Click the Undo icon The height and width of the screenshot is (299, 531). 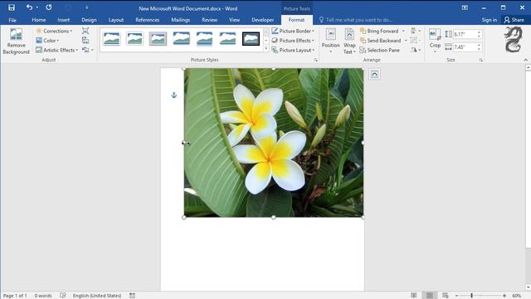tap(30, 7)
